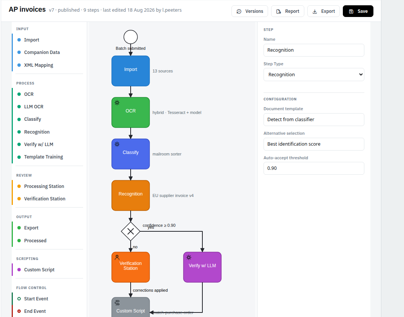Select the Verification Station node
Screen dimensions: 404x317
[x=131, y=267]
